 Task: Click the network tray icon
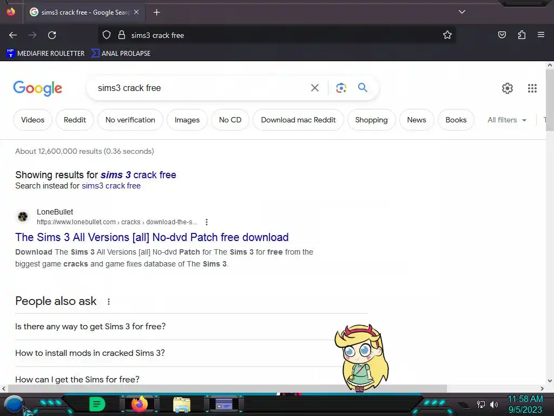point(480,404)
